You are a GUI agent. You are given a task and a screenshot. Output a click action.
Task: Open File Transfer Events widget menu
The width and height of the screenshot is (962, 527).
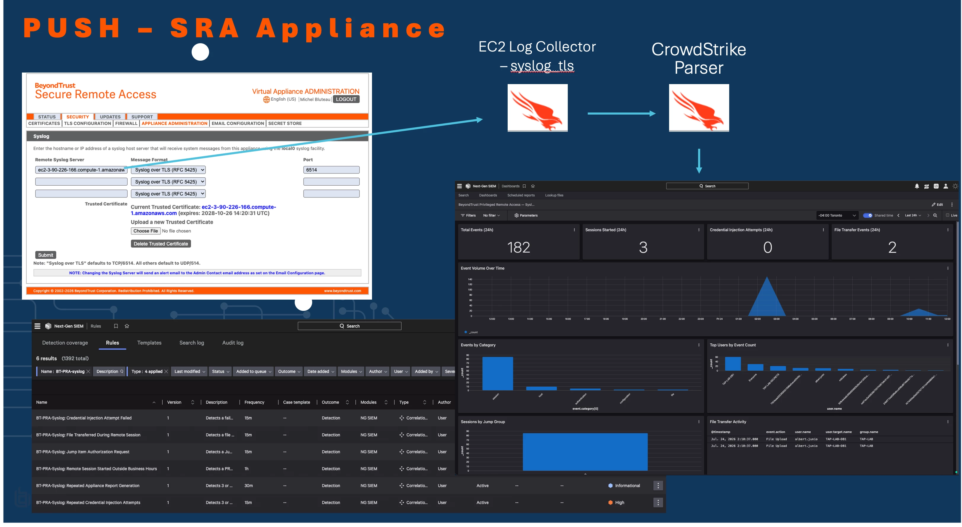tap(948, 230)
